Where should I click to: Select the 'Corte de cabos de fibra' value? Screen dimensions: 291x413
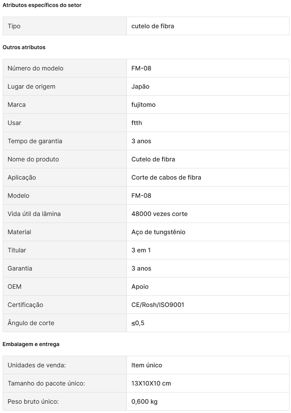[166, 177]
